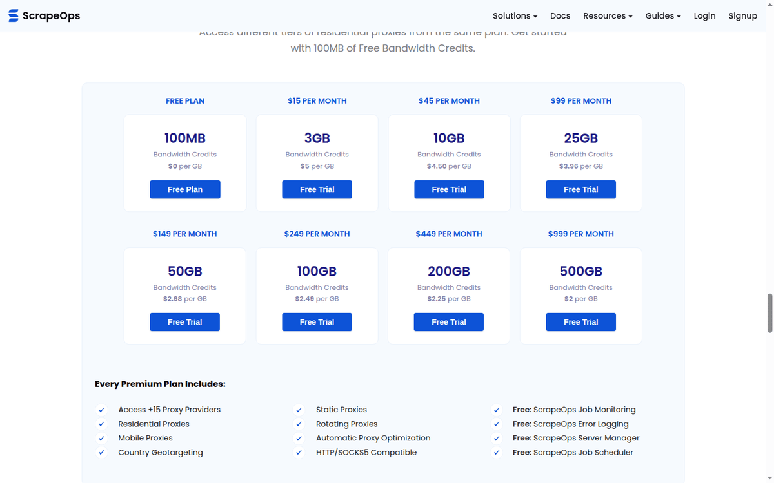Start Free Trial for the 25GB plan

580,189
